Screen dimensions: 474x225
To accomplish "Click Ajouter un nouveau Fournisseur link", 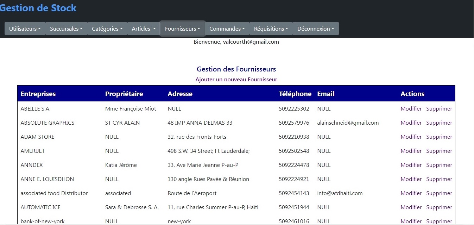I will pyautogui.click(x=236, y=80).
